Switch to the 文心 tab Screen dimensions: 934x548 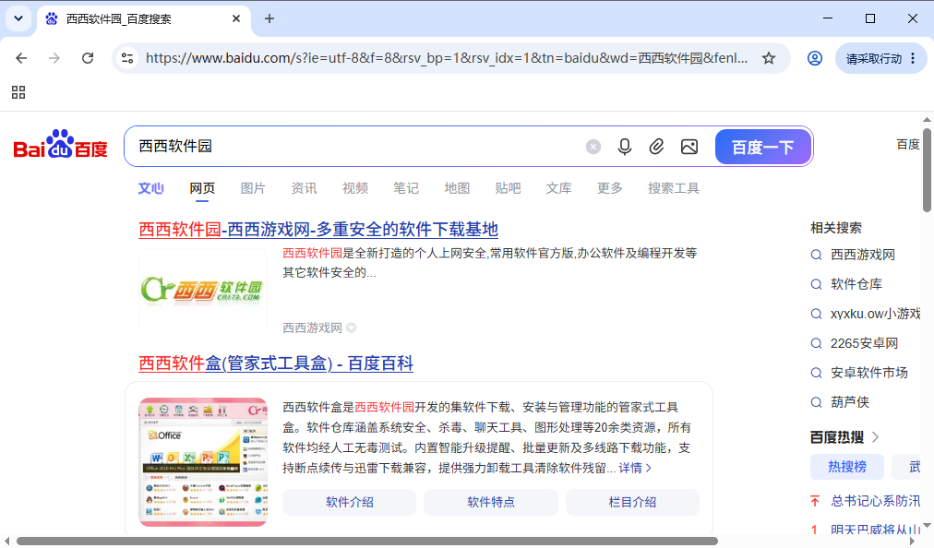(x=150, y=188)
